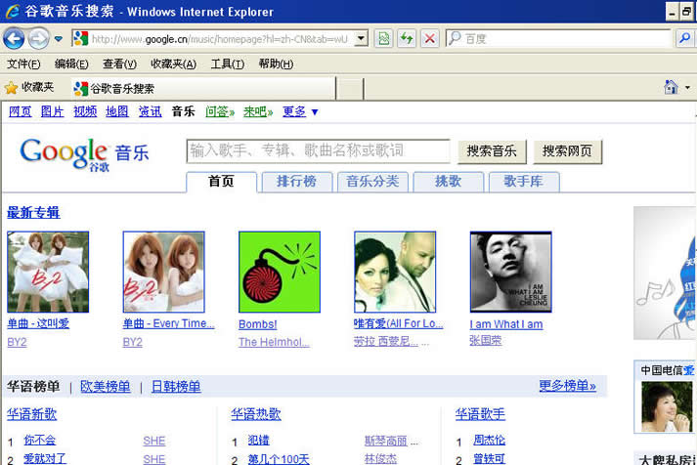Expand the address bar dropdown
Viewport: 697px width, 465px height.
(362, 39)
